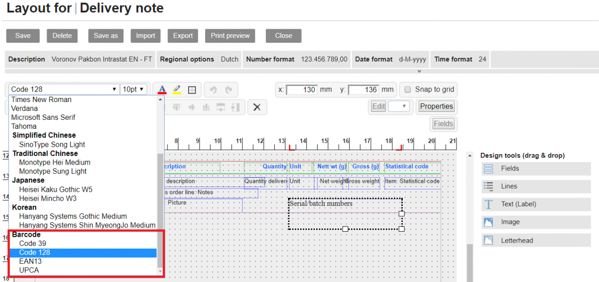
Task: Click the x position input field
Action: (x=301, y=89)
